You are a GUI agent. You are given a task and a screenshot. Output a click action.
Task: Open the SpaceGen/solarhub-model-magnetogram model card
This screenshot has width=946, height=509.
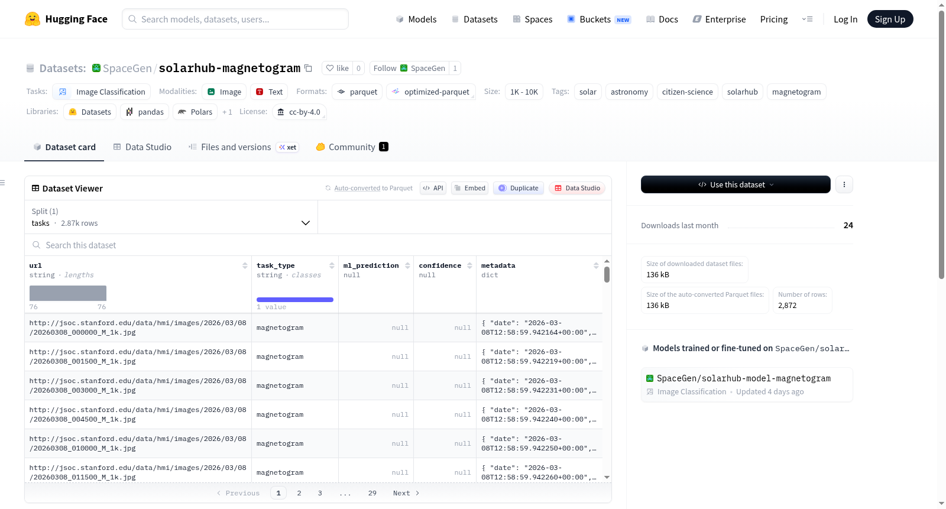point(747,384)
